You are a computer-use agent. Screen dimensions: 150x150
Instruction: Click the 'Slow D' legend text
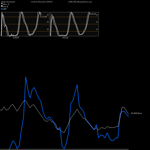point(6,4)
